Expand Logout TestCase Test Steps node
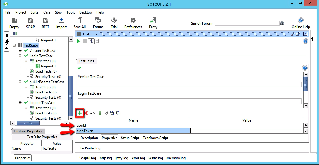 tap(26, 108)
